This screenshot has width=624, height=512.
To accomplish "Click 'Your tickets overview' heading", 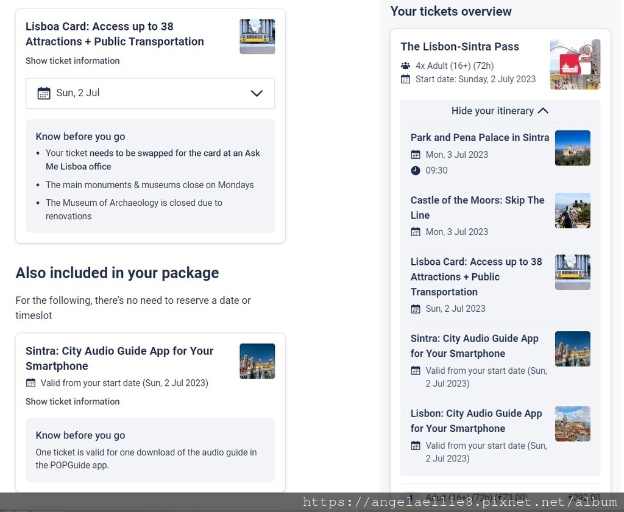I will tap(451, 12).
